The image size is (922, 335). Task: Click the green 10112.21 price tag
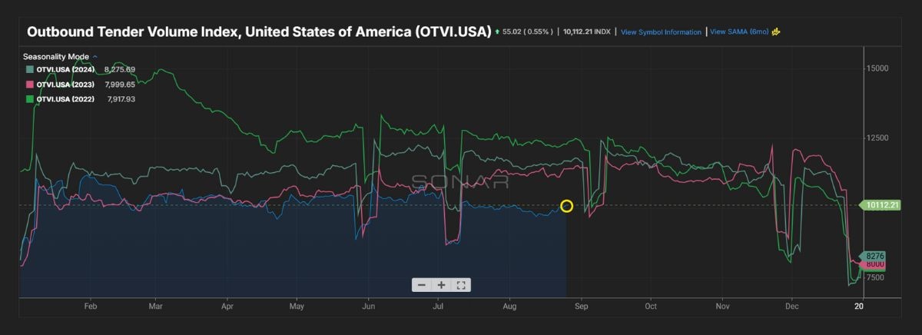tap(881, 205)
